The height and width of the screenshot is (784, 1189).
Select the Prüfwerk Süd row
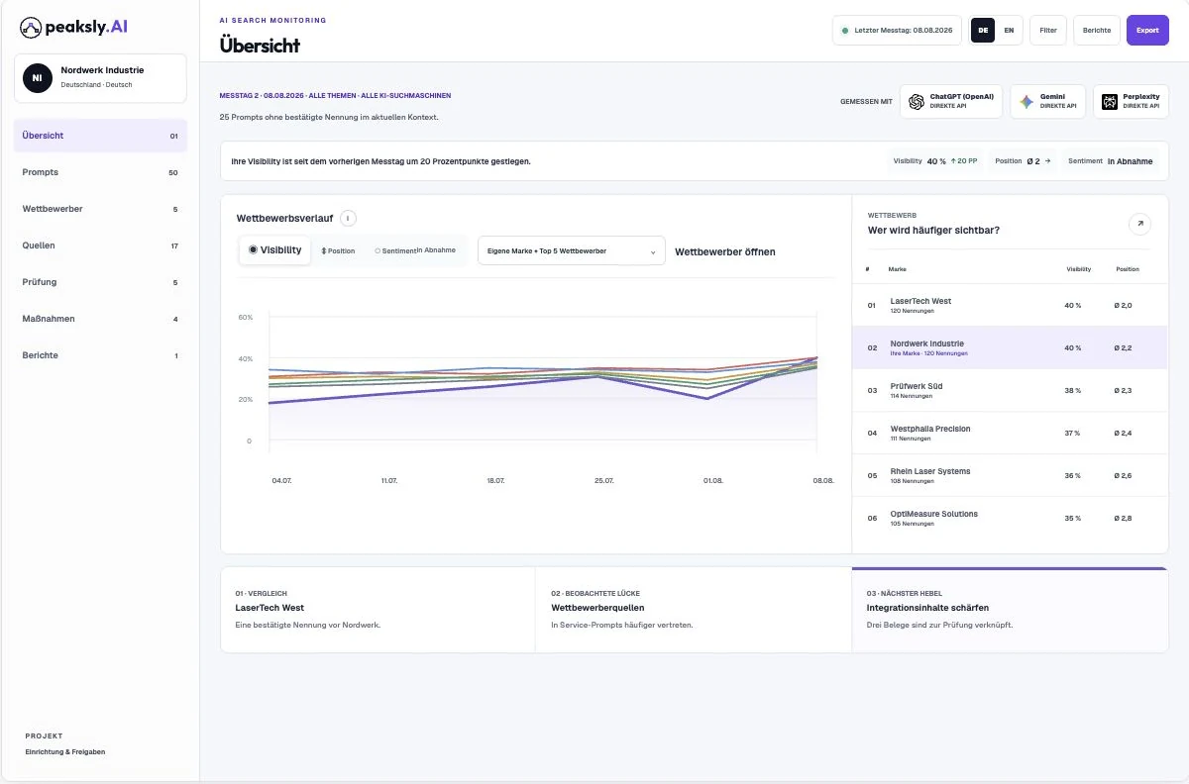tap(1010, 390)
